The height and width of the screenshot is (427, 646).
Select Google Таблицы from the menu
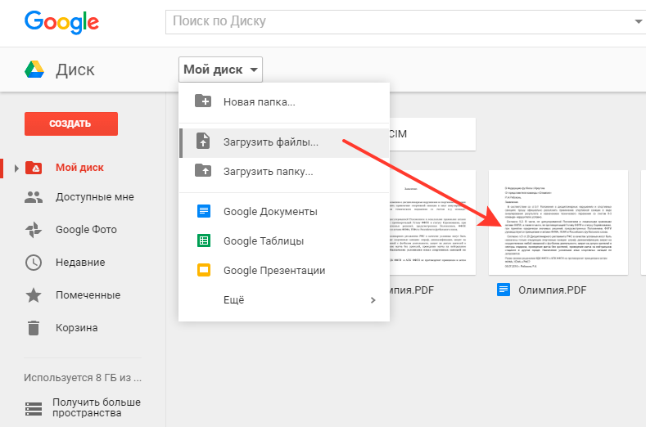pos(284,240)
